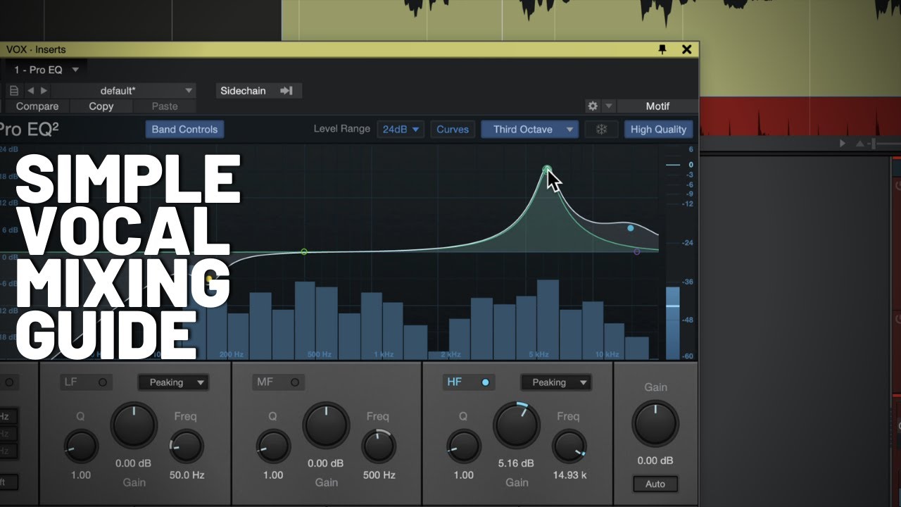Load the next preset with right arrow
901x507 pixels.
44,90
